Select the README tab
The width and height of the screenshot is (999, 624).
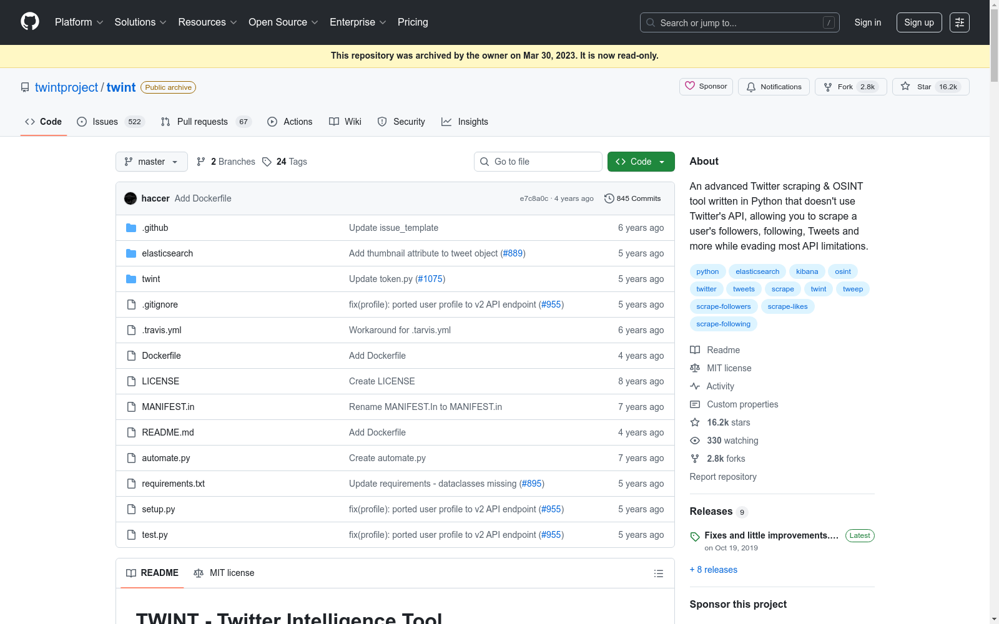[152, 573]
